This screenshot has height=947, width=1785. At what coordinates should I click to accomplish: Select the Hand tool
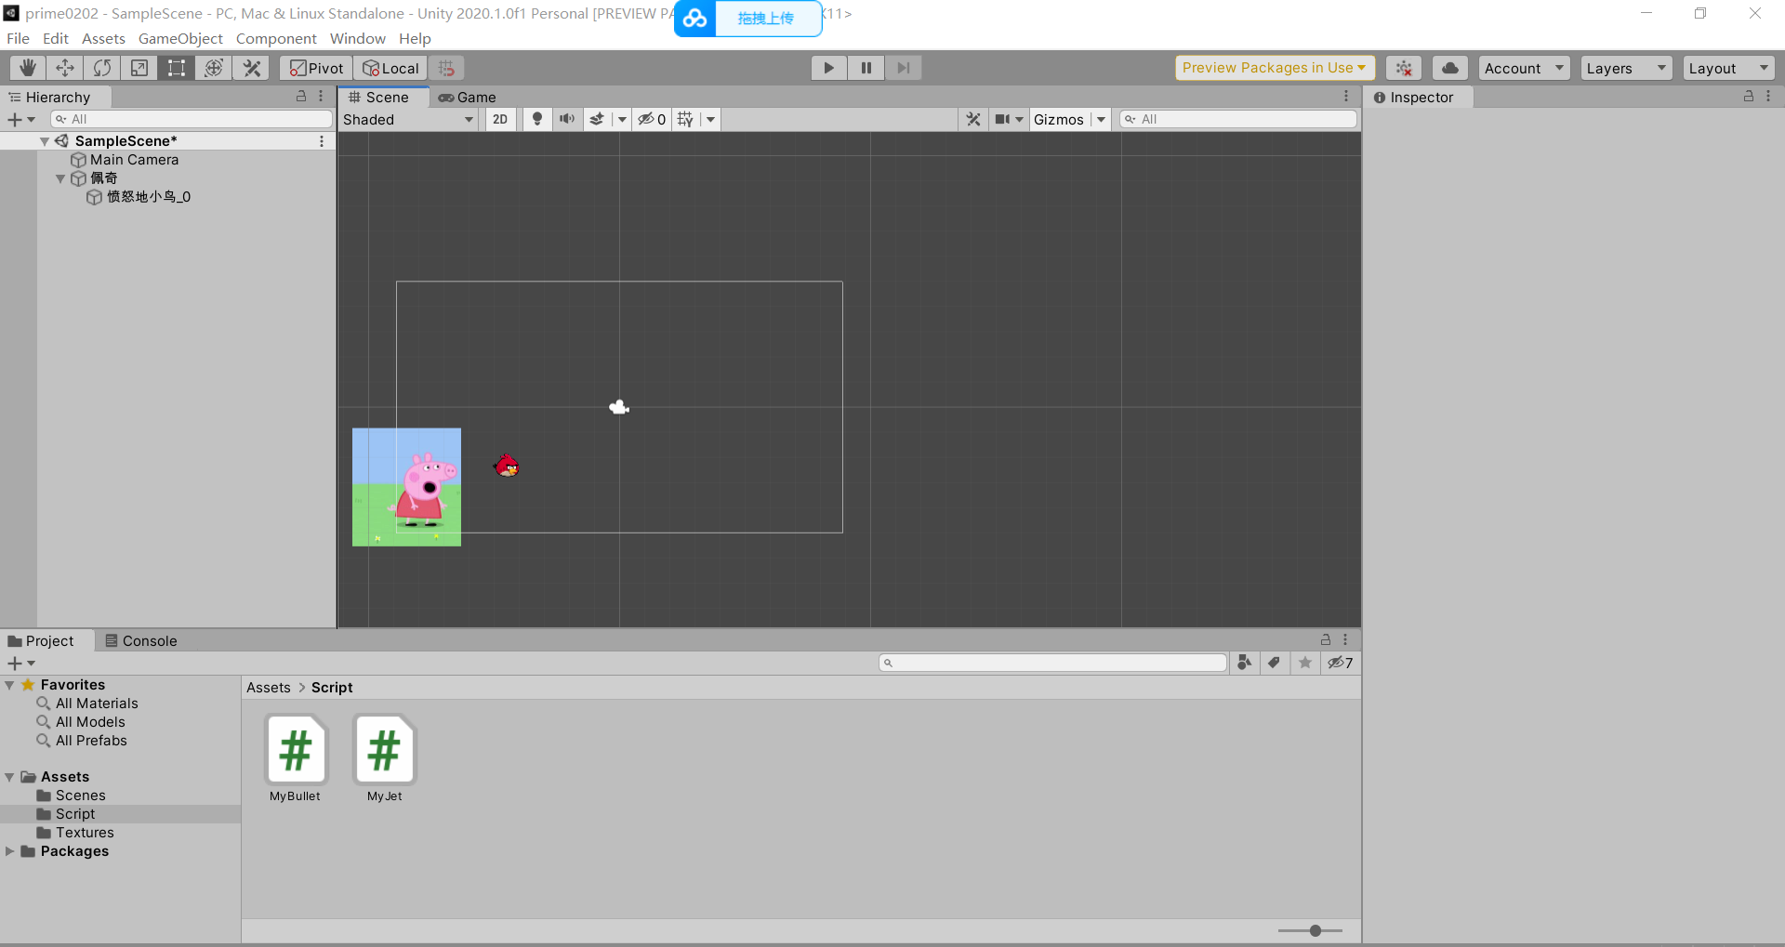click(28, 68)
